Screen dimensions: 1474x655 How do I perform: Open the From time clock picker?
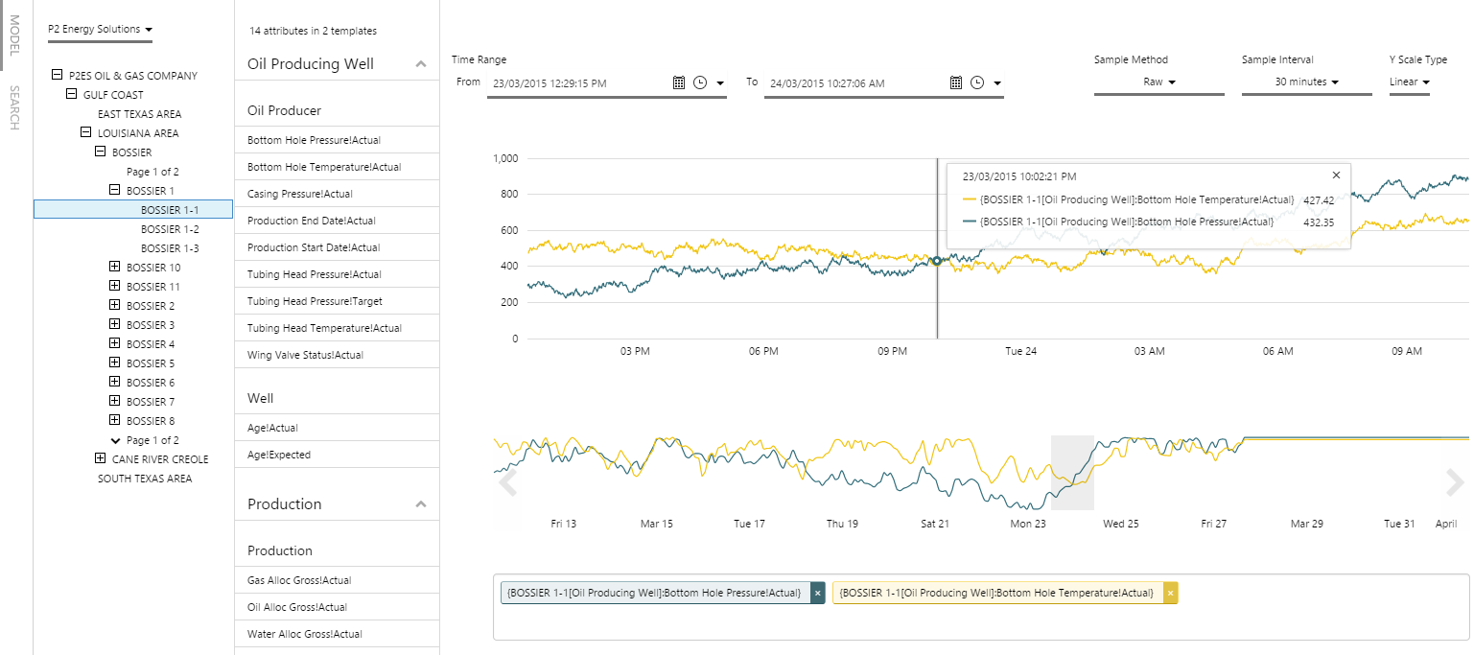[x=700, y=83]
